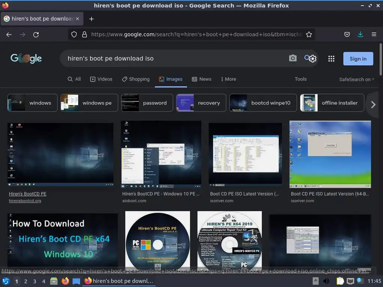Open file manager from taskbar
Viewport: 383px width, 287px height.
(54, 281)
